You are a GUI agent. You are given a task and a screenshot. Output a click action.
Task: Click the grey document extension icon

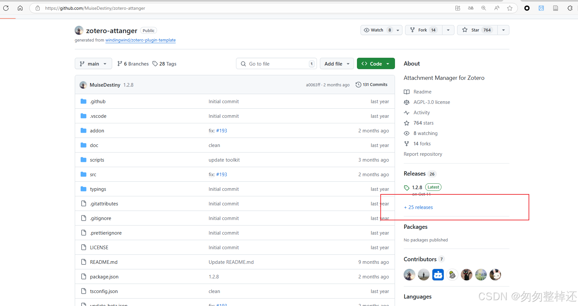[556, 8]
